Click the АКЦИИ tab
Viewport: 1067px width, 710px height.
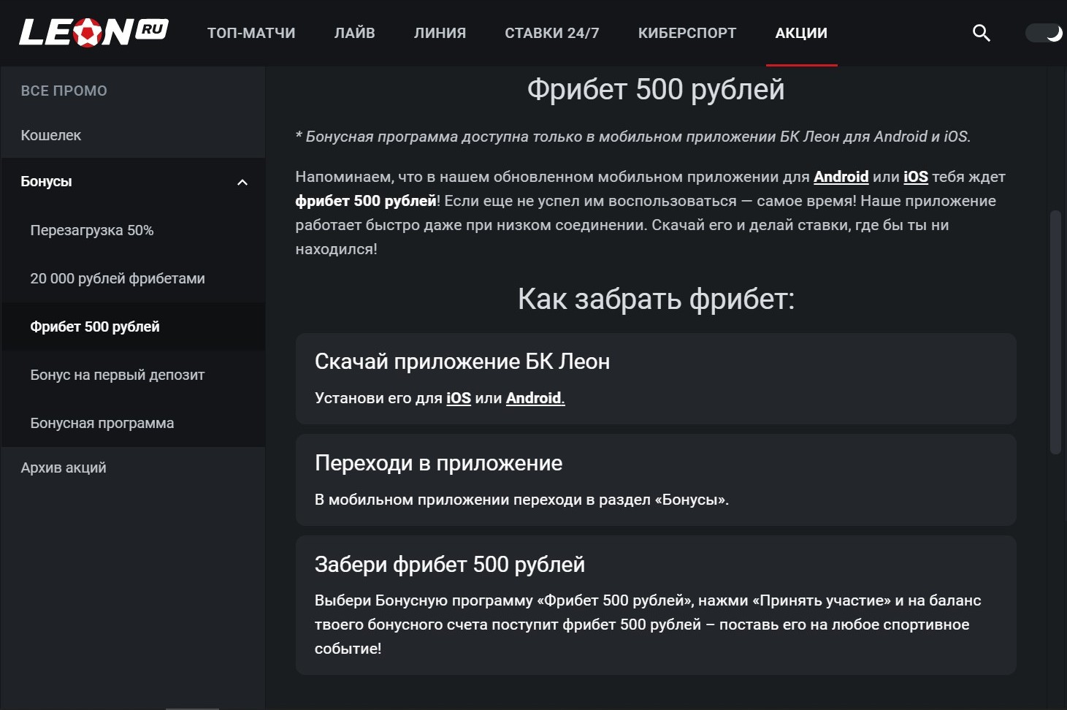pos(801,33)
